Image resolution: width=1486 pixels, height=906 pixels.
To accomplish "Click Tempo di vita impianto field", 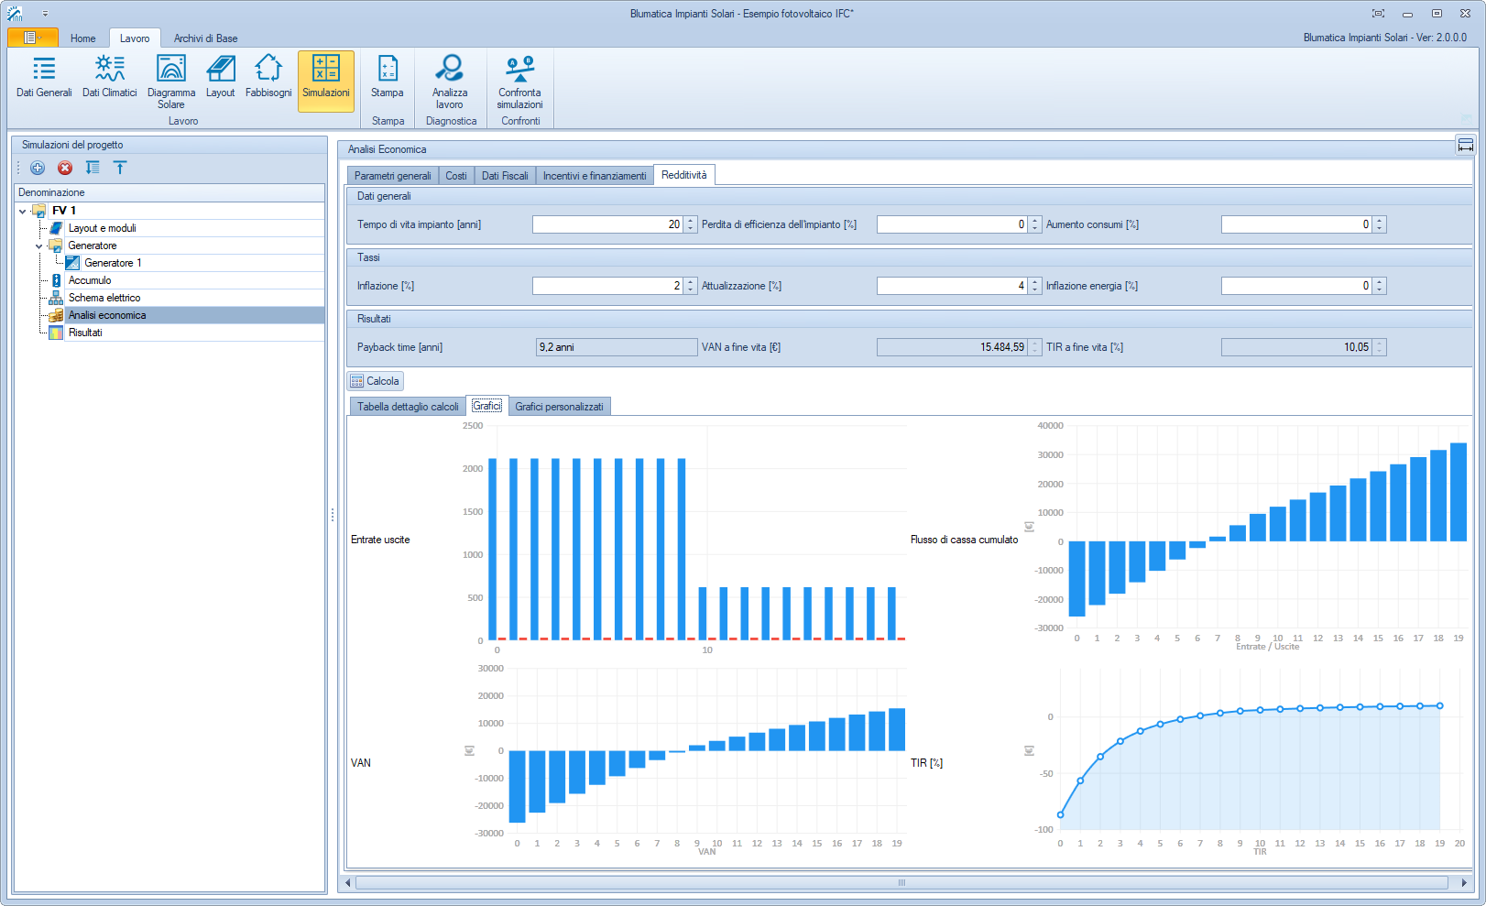I will pyautogui.click(x=607, y=224).
